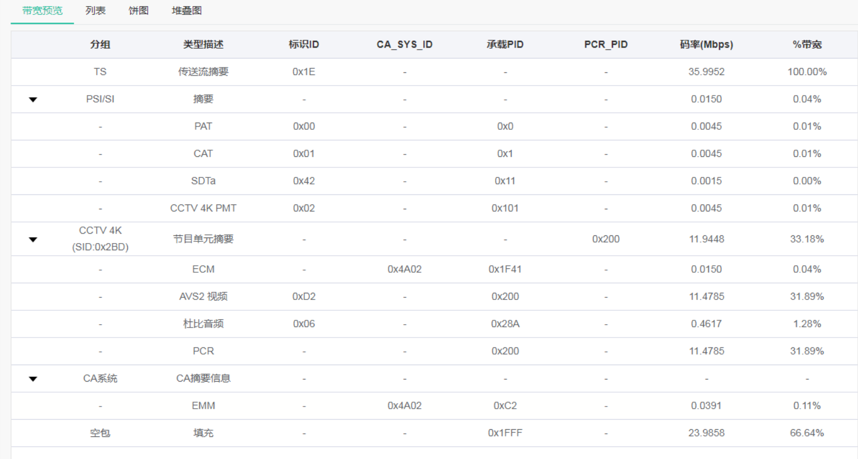Open the 堆叠图 tab

click(x=187, y=10)
